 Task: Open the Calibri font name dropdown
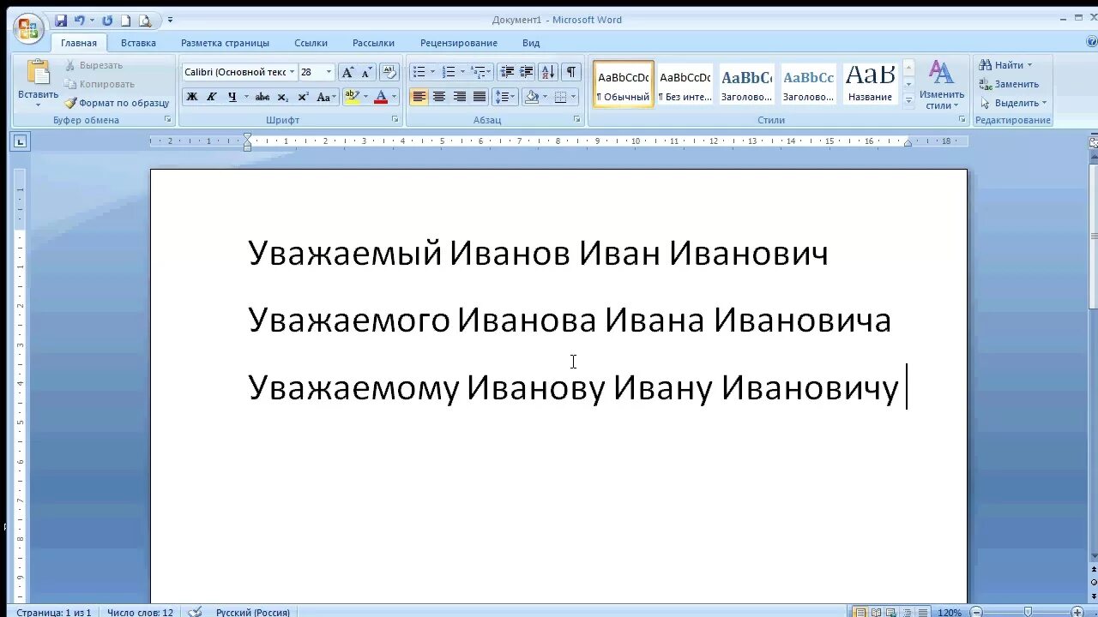click(292, 72)
